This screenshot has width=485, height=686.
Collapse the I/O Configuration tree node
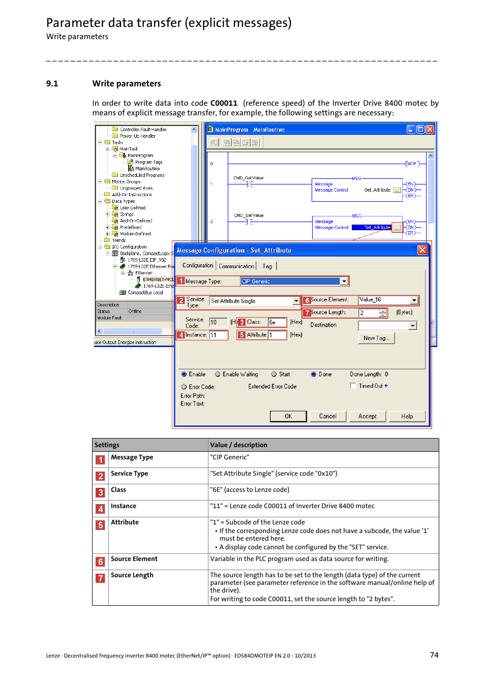(x=100, y=246)
